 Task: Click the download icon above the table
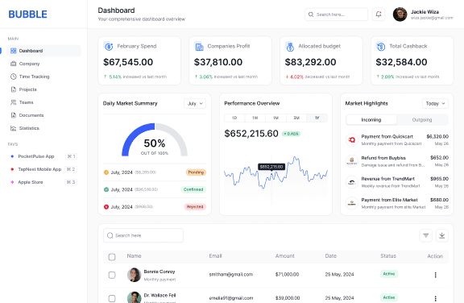coord(441,235)
